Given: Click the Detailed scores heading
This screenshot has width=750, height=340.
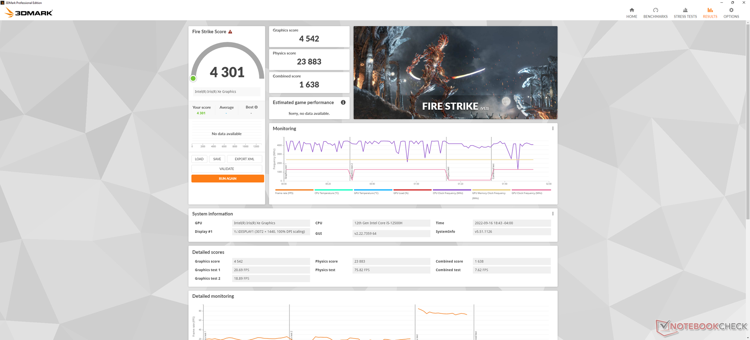Looking at the screenshot, I should tap(208, 252).
